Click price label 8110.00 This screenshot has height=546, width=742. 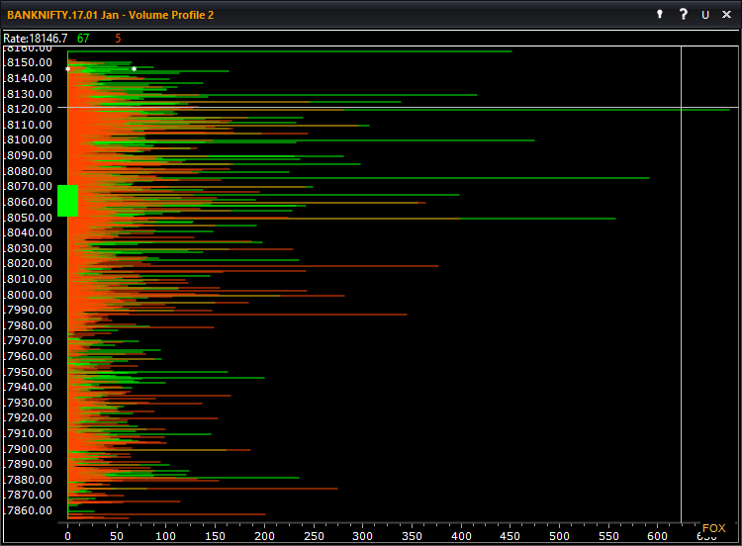29,125
